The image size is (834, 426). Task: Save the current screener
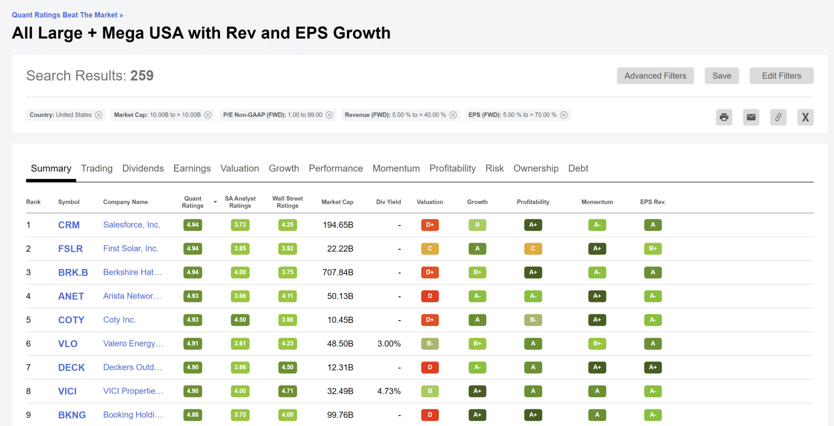coord(722,75)
